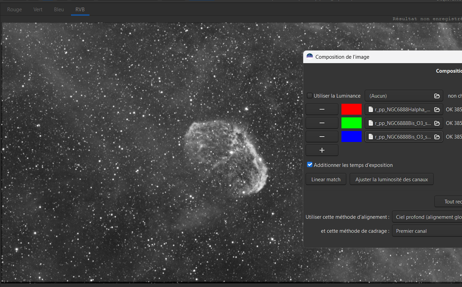
Task: Enable the Utiliser la Luminance checkbox
Action: 310,96
